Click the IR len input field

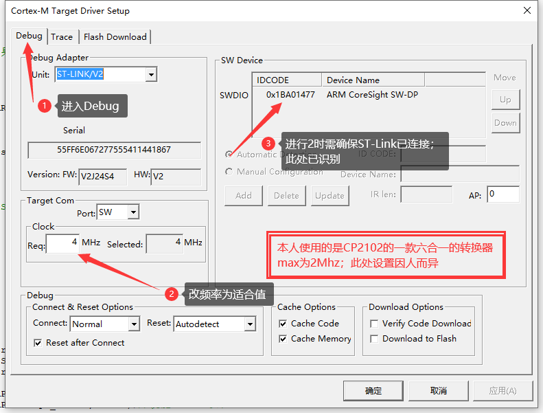coord(426,194)
